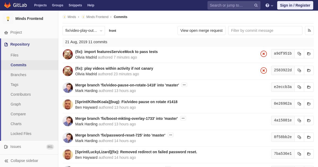Click View open merge request button
Viewport: 318px width, 167px height.
tap(201, 30)
